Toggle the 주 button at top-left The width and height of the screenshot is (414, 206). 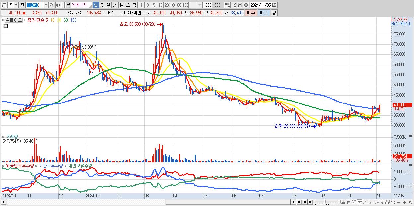[11, 5]
